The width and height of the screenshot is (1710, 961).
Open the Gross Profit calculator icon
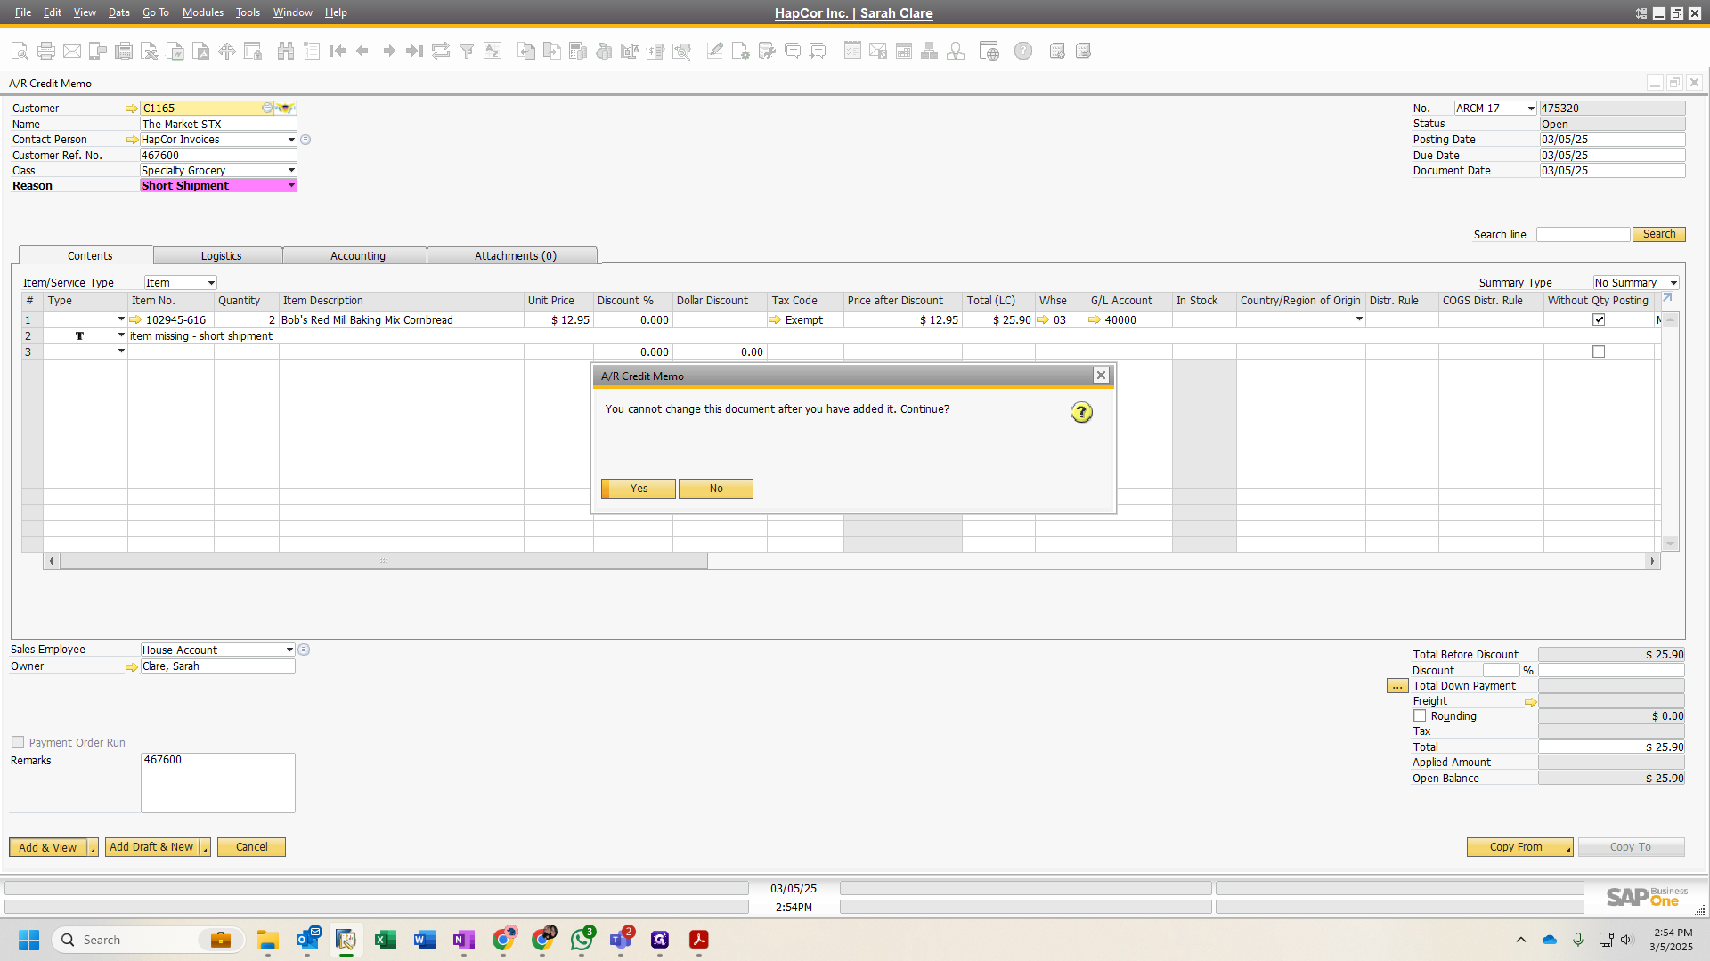[x=578, y=52]
